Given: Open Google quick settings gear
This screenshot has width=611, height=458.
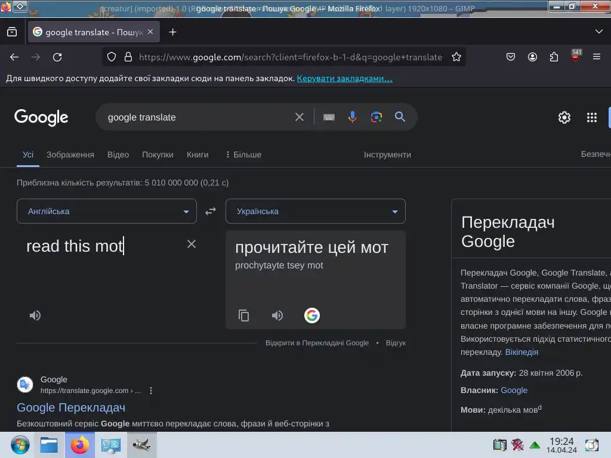Looking at the screenshot, I should [x=564, y=117].
